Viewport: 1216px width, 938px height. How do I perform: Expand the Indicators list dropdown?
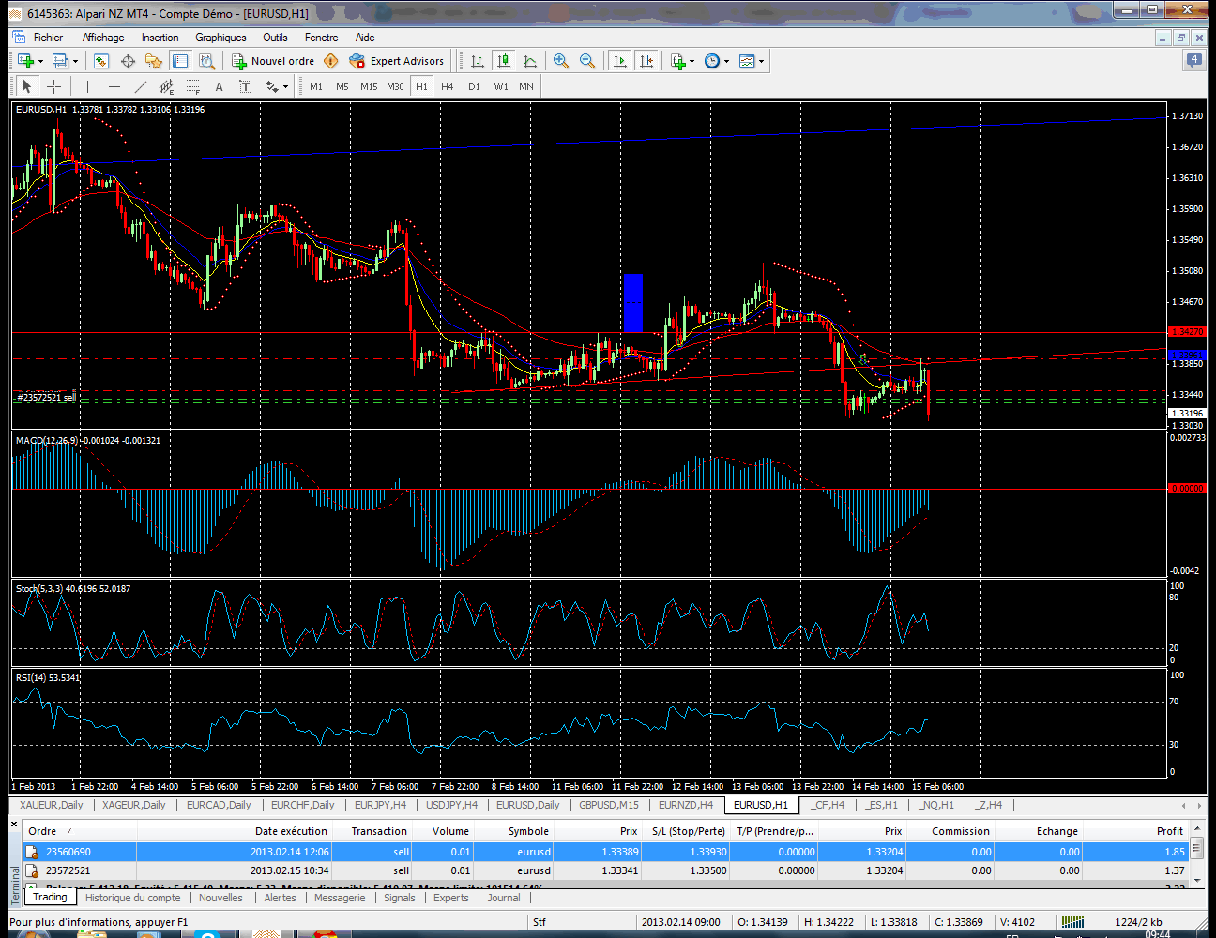[x=683, y=61]
